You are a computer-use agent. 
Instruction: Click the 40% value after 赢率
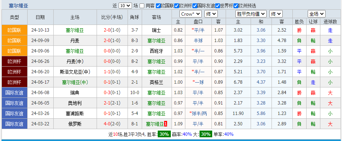(x=187, y=134)
